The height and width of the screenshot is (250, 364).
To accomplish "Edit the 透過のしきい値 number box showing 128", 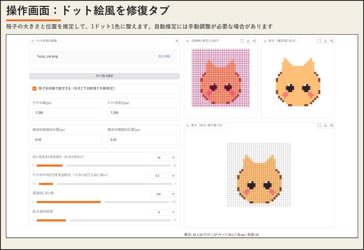I will [x=160, y=194].
